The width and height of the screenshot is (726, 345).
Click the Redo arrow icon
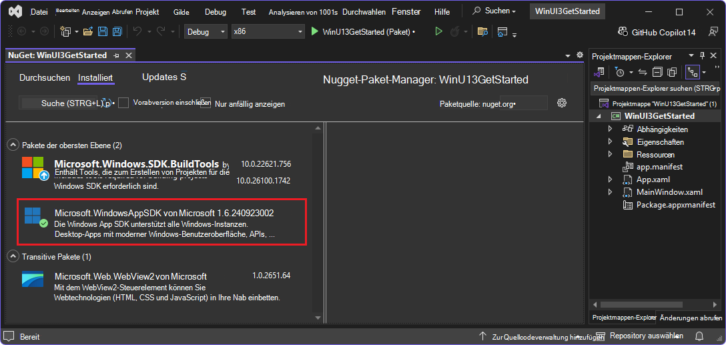(x=161, y=31)
